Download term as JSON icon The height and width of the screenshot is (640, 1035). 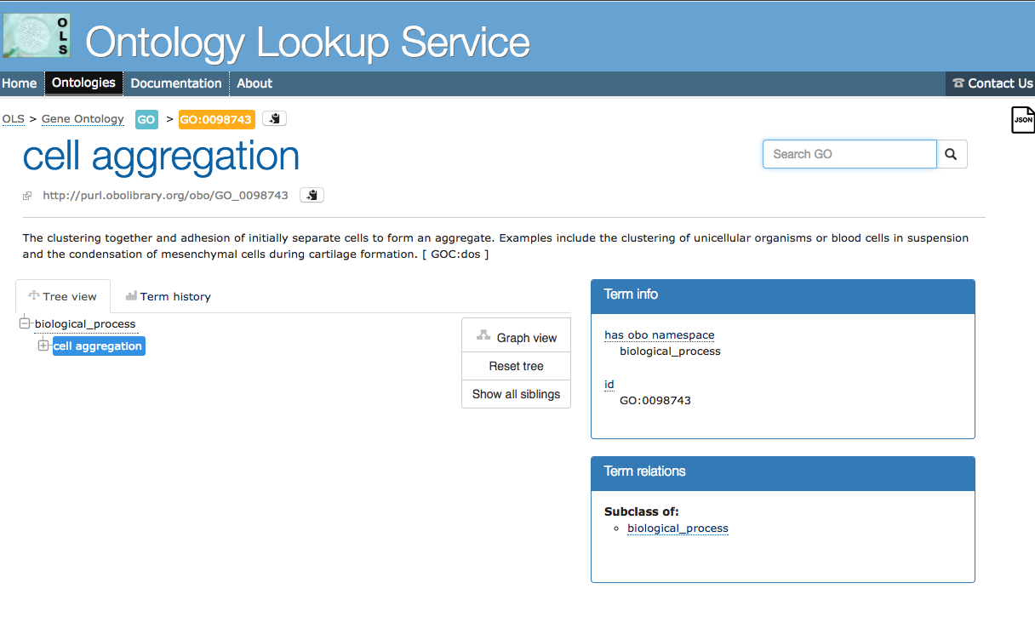click(1022, 120)
